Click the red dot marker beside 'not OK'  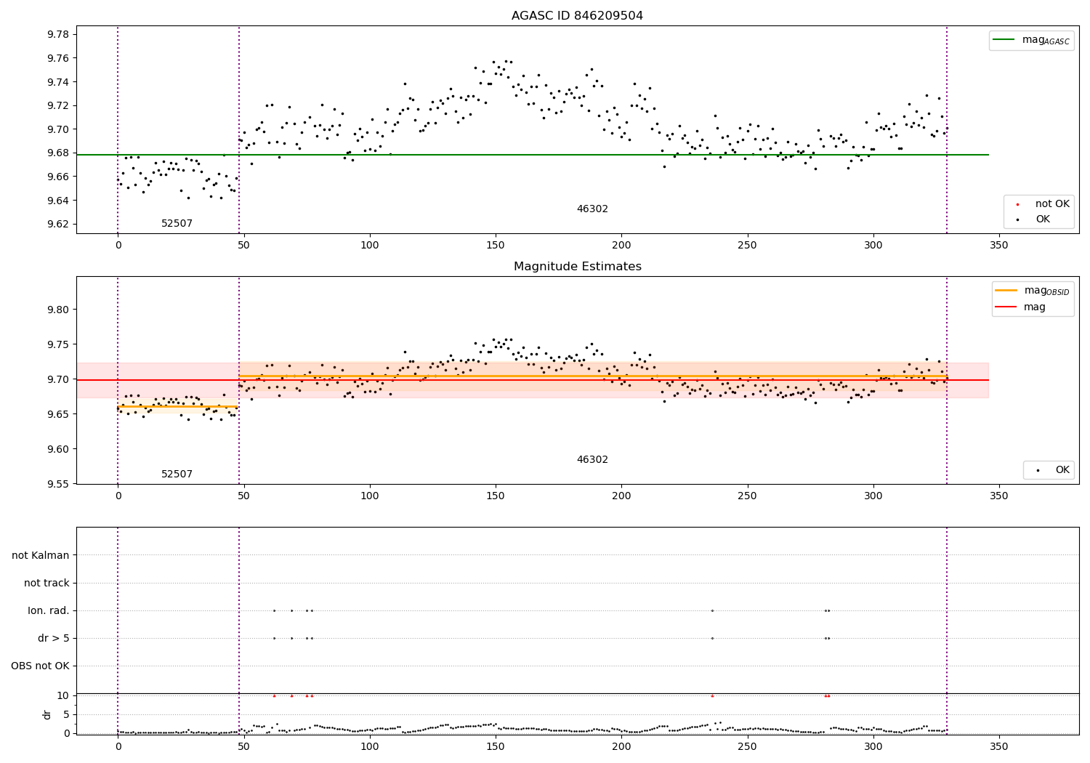click(1017, 205)
